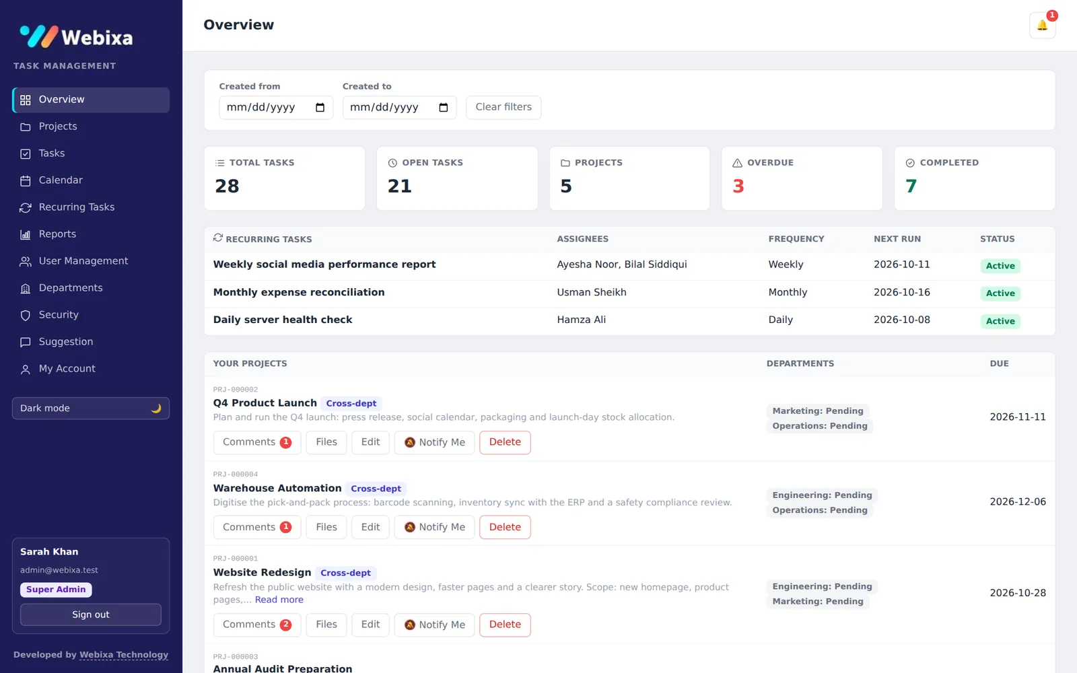
Task: Clear filters button
Action: 503,107
